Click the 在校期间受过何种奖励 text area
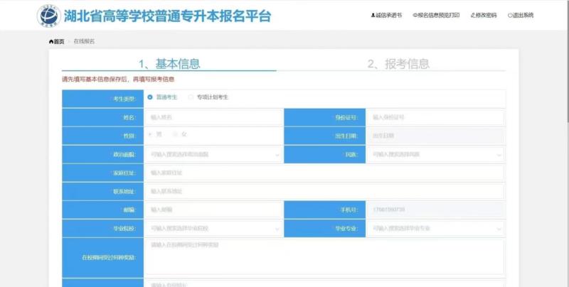This screenshot has height=287, width=569. [324, 256]
